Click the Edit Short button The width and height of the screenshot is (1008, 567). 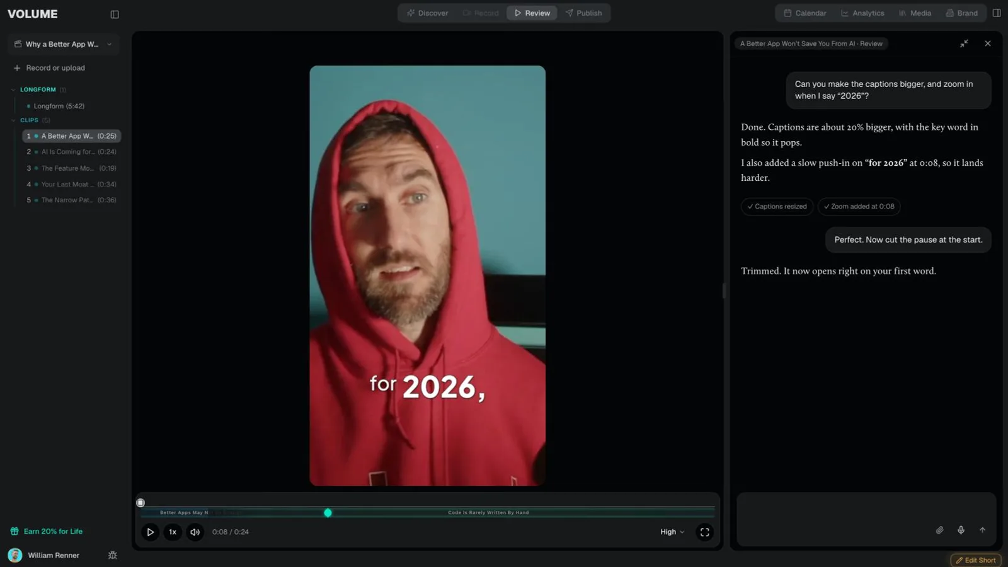coord(976,560)
